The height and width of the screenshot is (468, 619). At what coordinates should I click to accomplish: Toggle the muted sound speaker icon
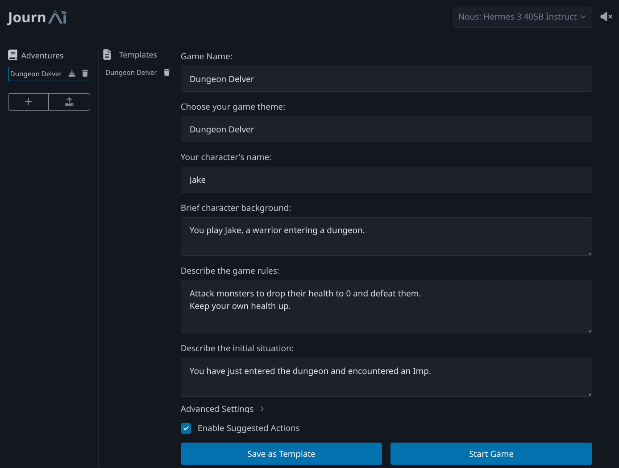click(606, 17)
